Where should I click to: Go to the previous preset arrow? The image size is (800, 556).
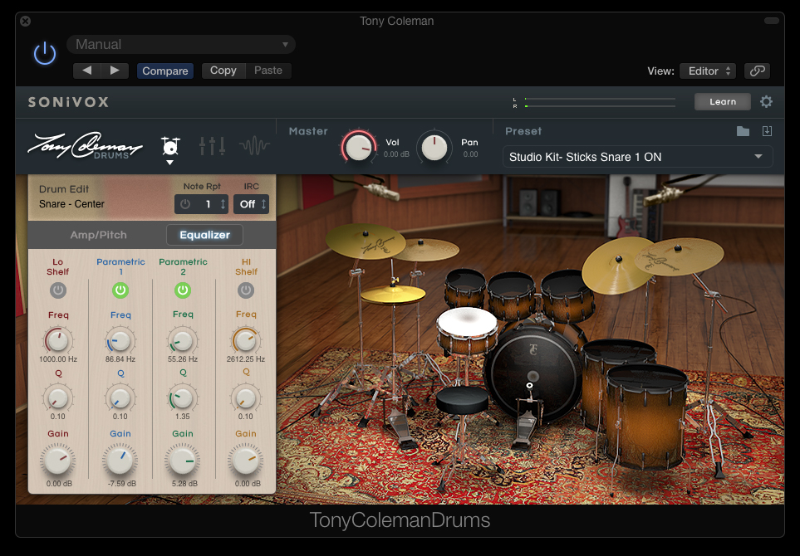86,71
